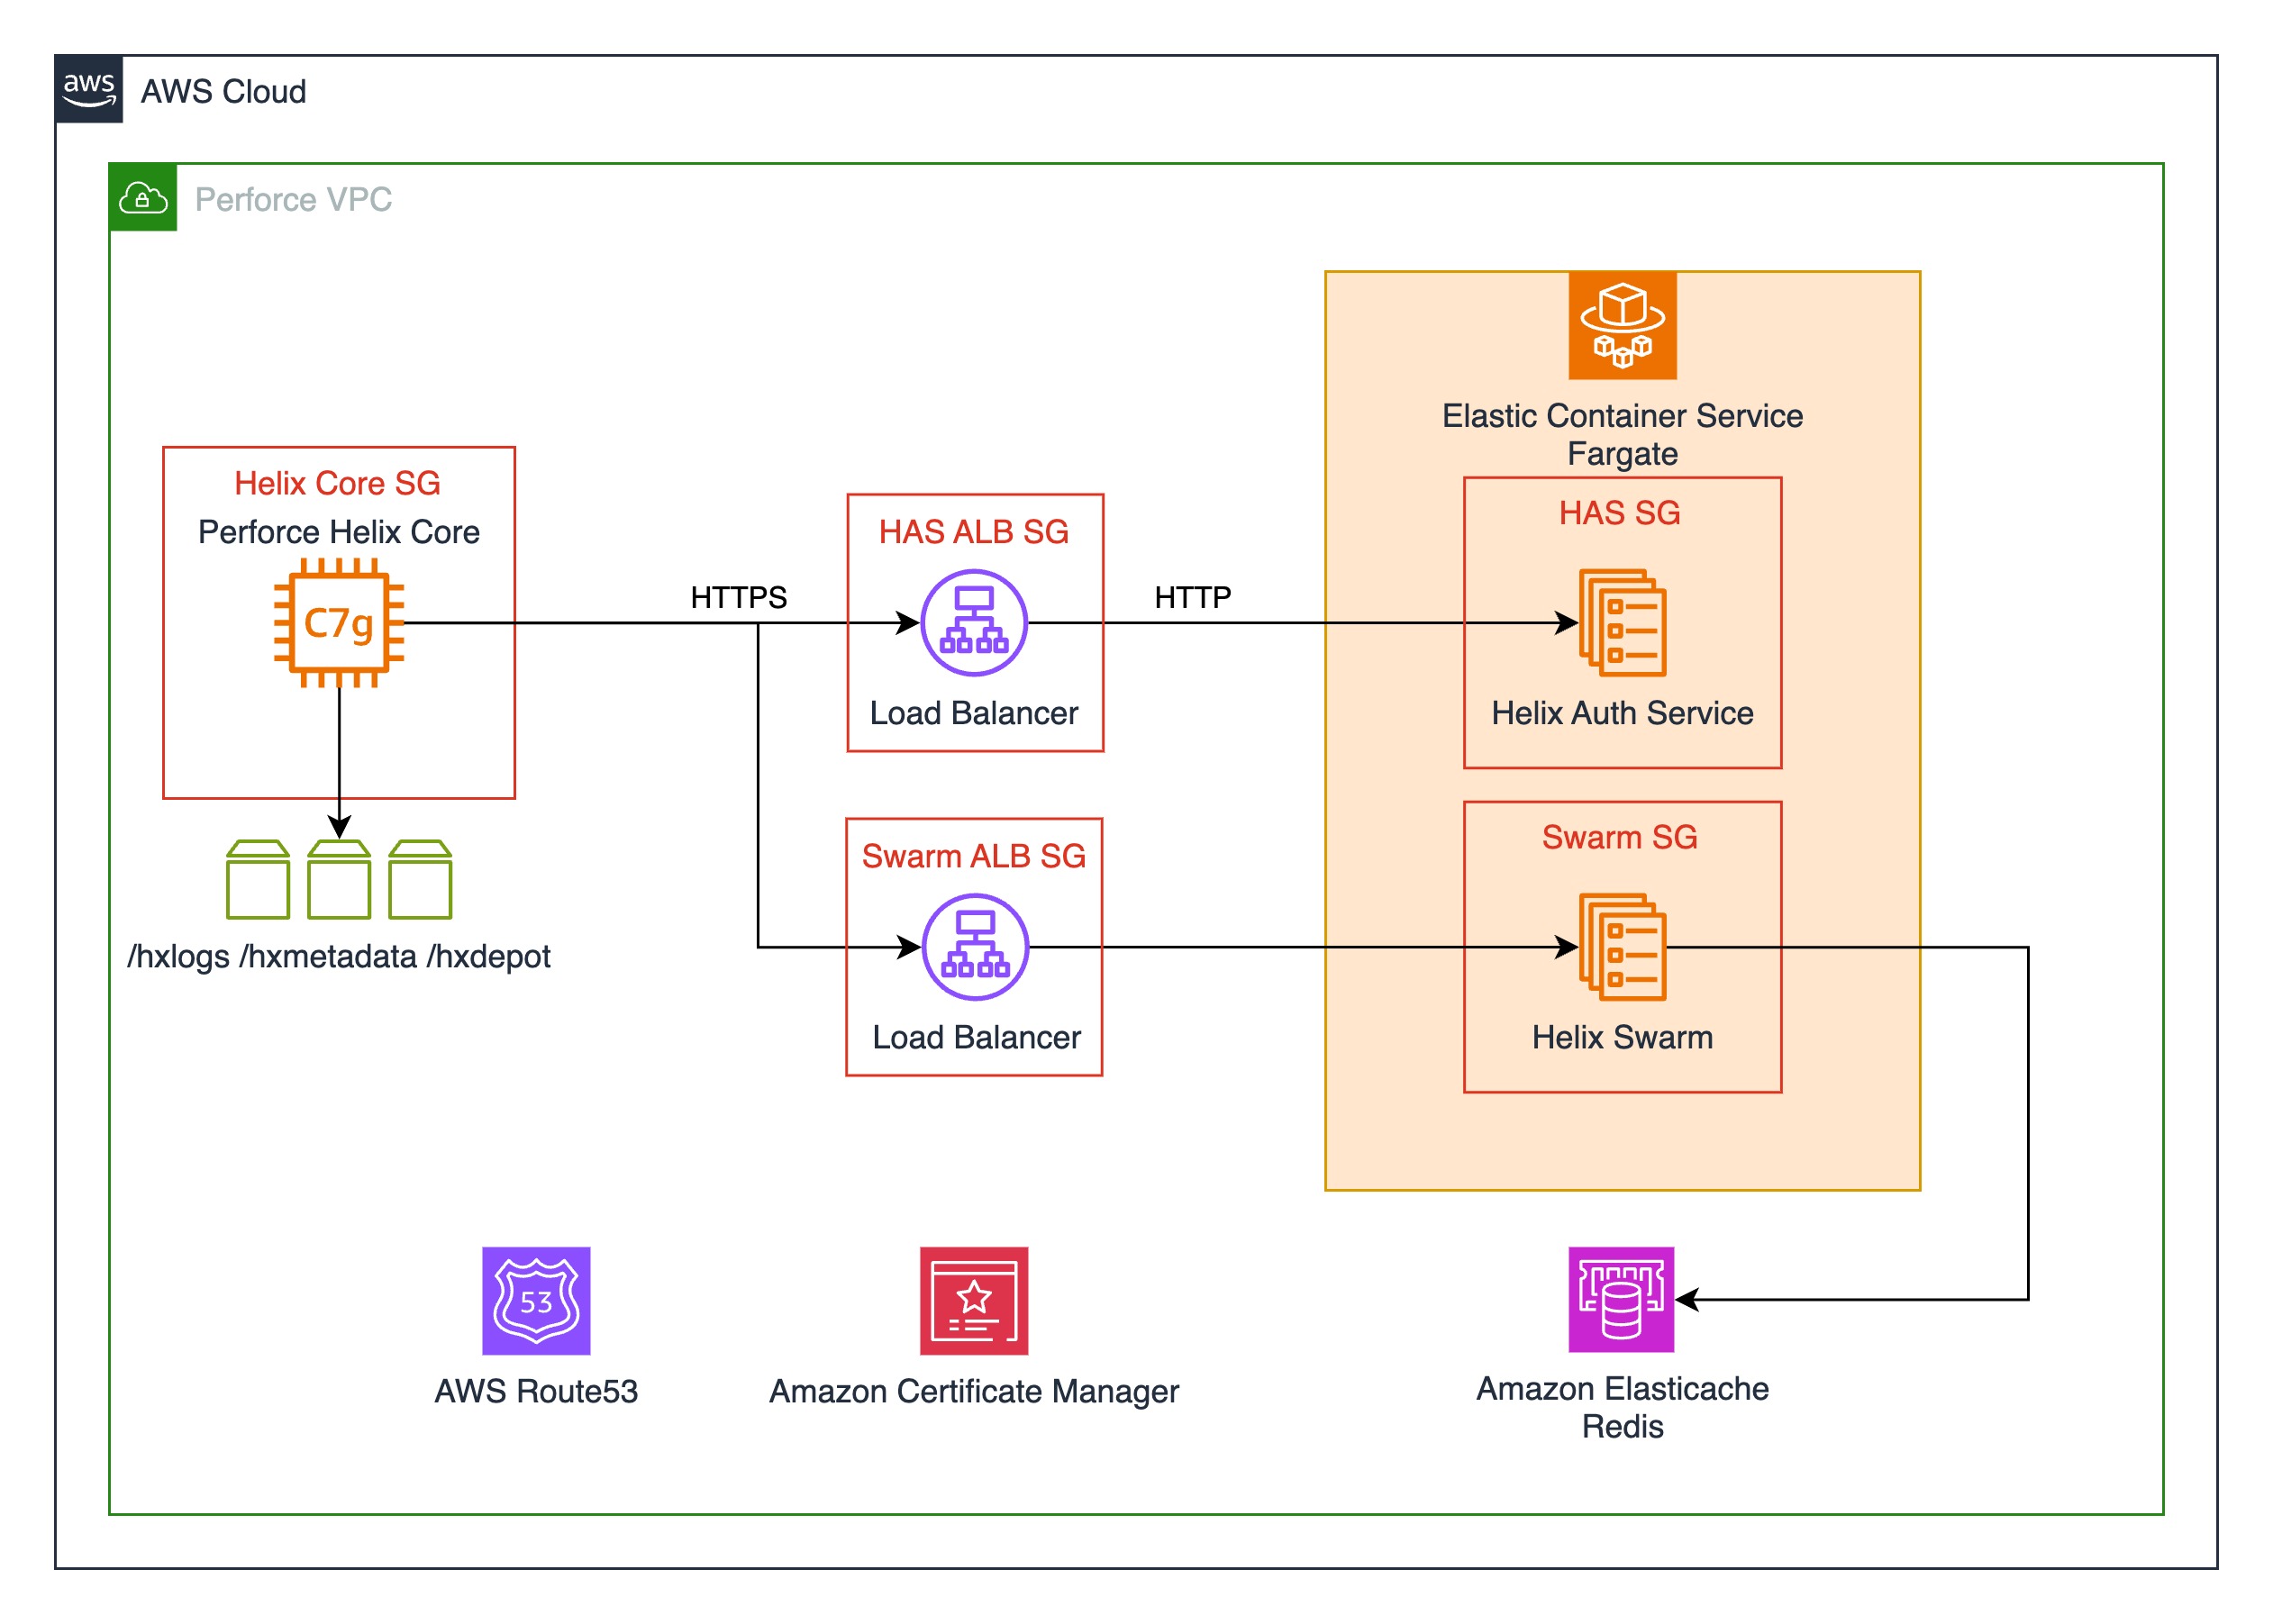Click the AWS logo icon
The height and width of the screenshot is (1624, 2273).
click(89, 89)
